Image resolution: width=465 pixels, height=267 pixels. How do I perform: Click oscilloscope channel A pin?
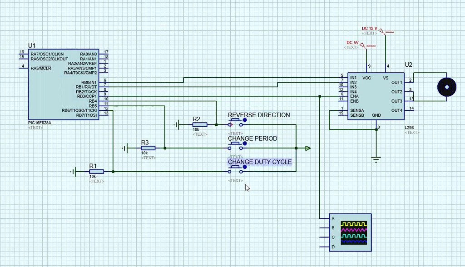coord(324,219)
